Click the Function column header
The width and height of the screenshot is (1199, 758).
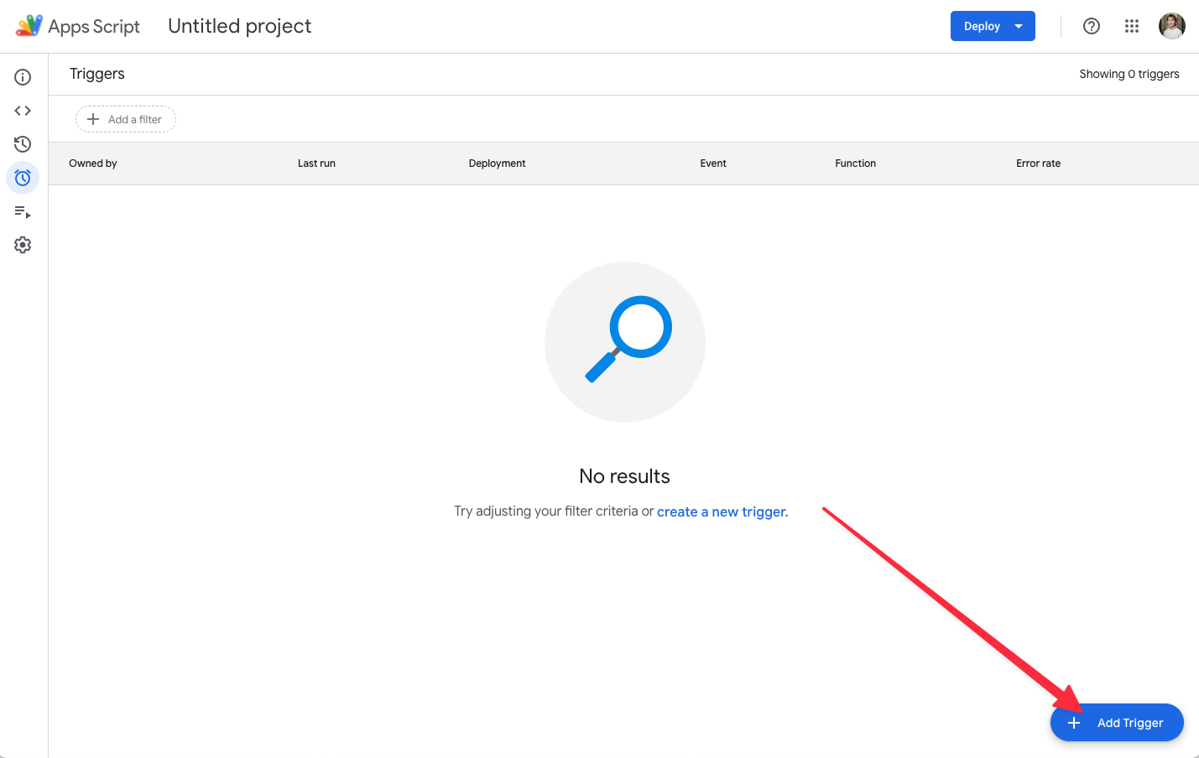click(x=855, y=164)
